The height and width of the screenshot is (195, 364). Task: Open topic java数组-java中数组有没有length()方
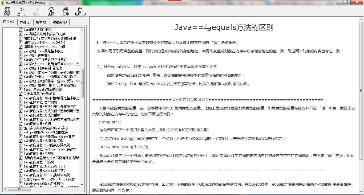click(x=51, y=64)
